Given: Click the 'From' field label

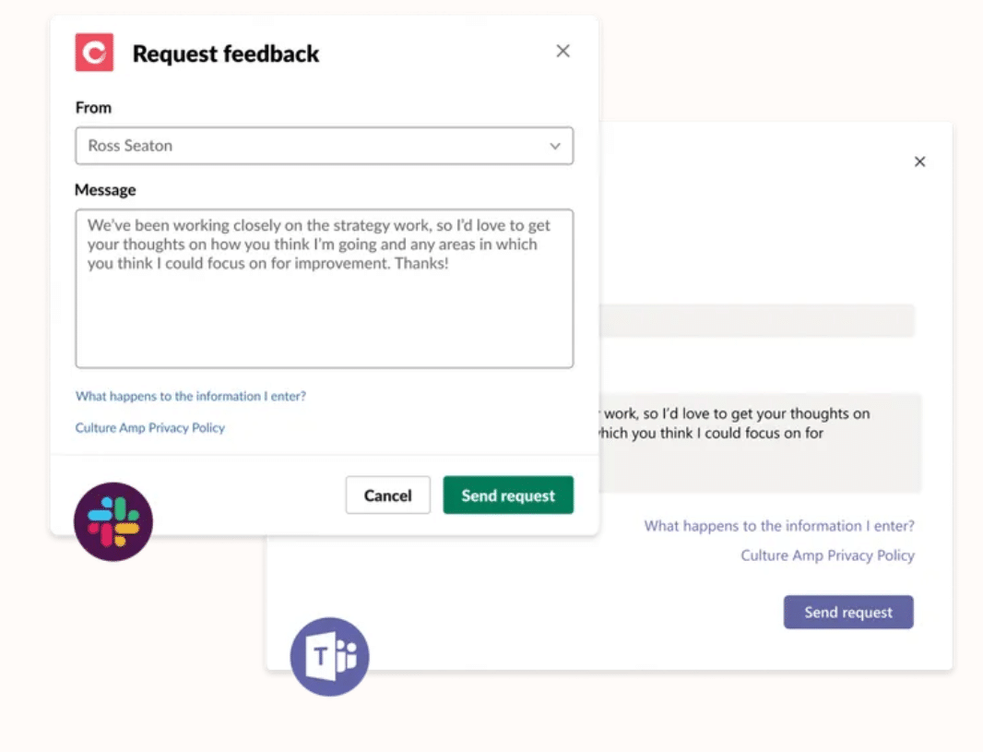Looking at the screenshot, I should click(93, 108).
